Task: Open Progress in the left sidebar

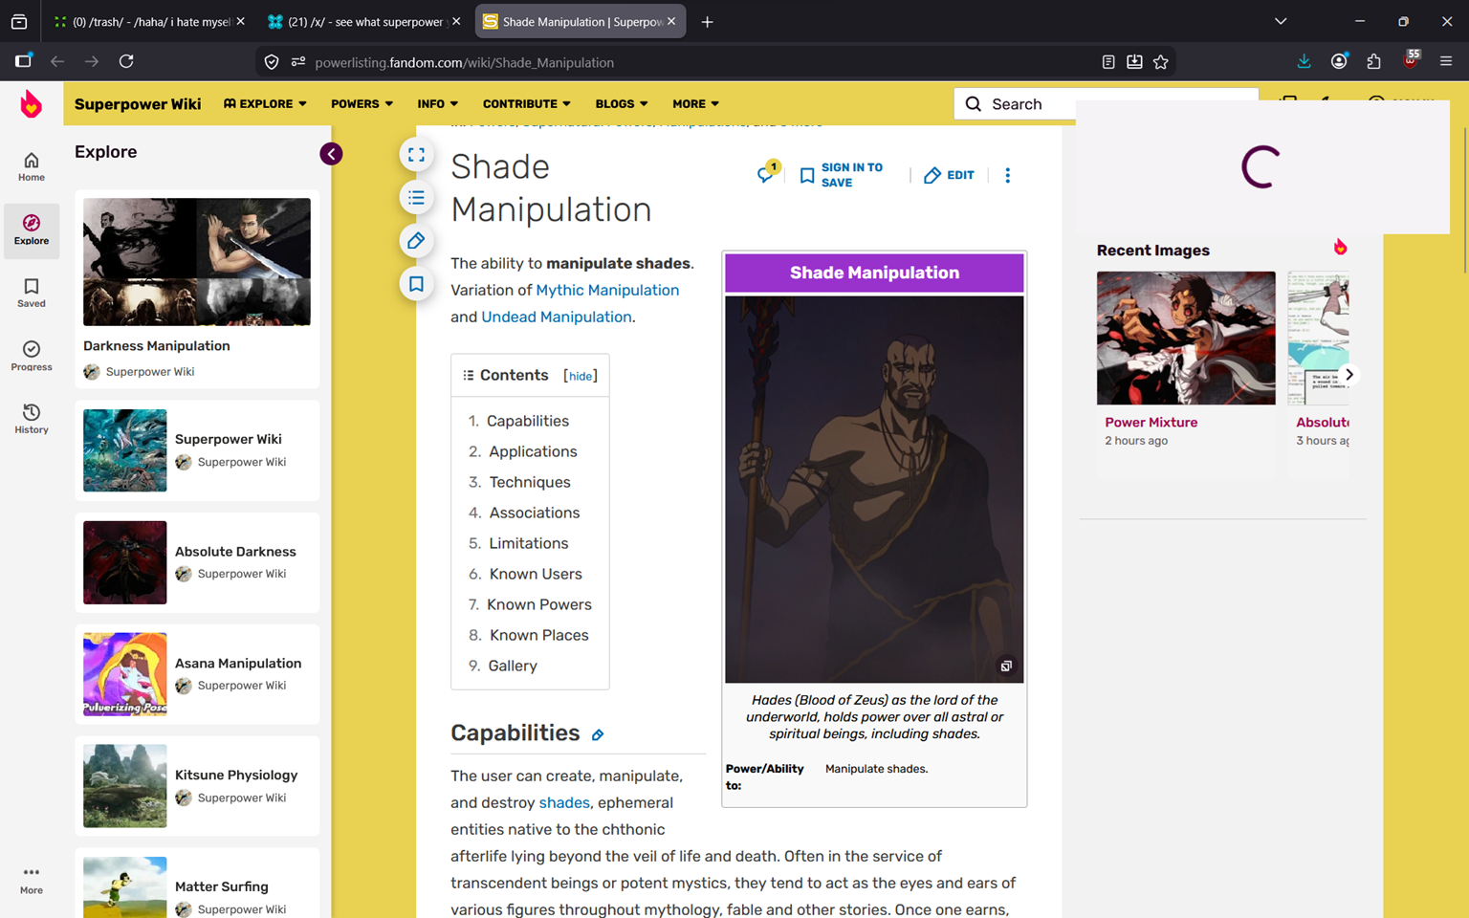Action: tap(32, 356)
